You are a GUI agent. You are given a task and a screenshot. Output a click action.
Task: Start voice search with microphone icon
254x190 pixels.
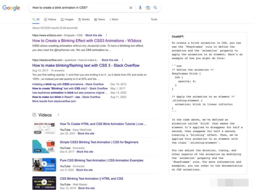[x=140, y=8]
